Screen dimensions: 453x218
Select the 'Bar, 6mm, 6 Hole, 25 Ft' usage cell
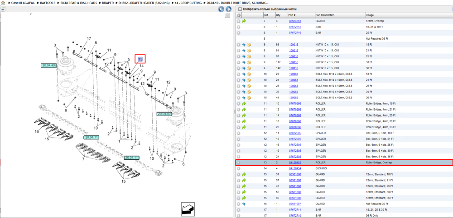pos(379,145)
